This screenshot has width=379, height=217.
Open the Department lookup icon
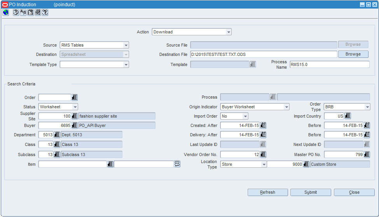pyautogui.click(x=57, y=135)
